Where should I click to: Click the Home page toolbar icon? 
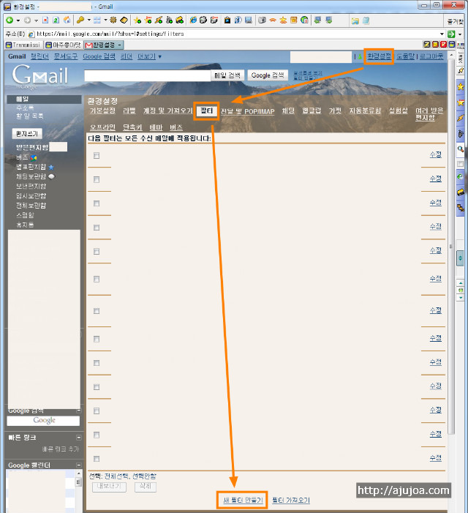67,20
